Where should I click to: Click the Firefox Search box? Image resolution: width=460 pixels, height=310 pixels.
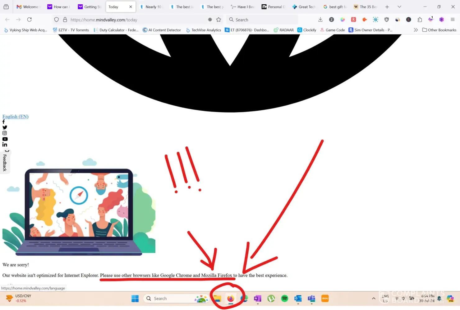coord(263,20)
